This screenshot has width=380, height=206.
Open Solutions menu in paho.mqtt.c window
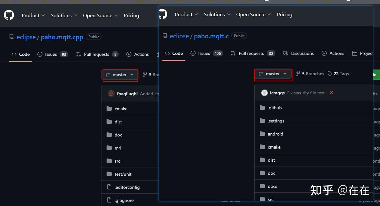coord(217,15)
